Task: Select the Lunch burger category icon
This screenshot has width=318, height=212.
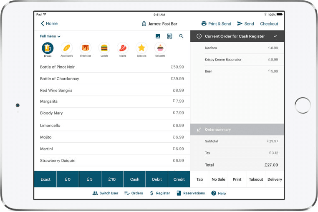Action: click(x=104, y=48)
